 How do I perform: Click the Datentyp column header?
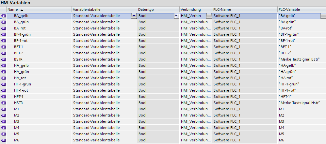point(158,9)
